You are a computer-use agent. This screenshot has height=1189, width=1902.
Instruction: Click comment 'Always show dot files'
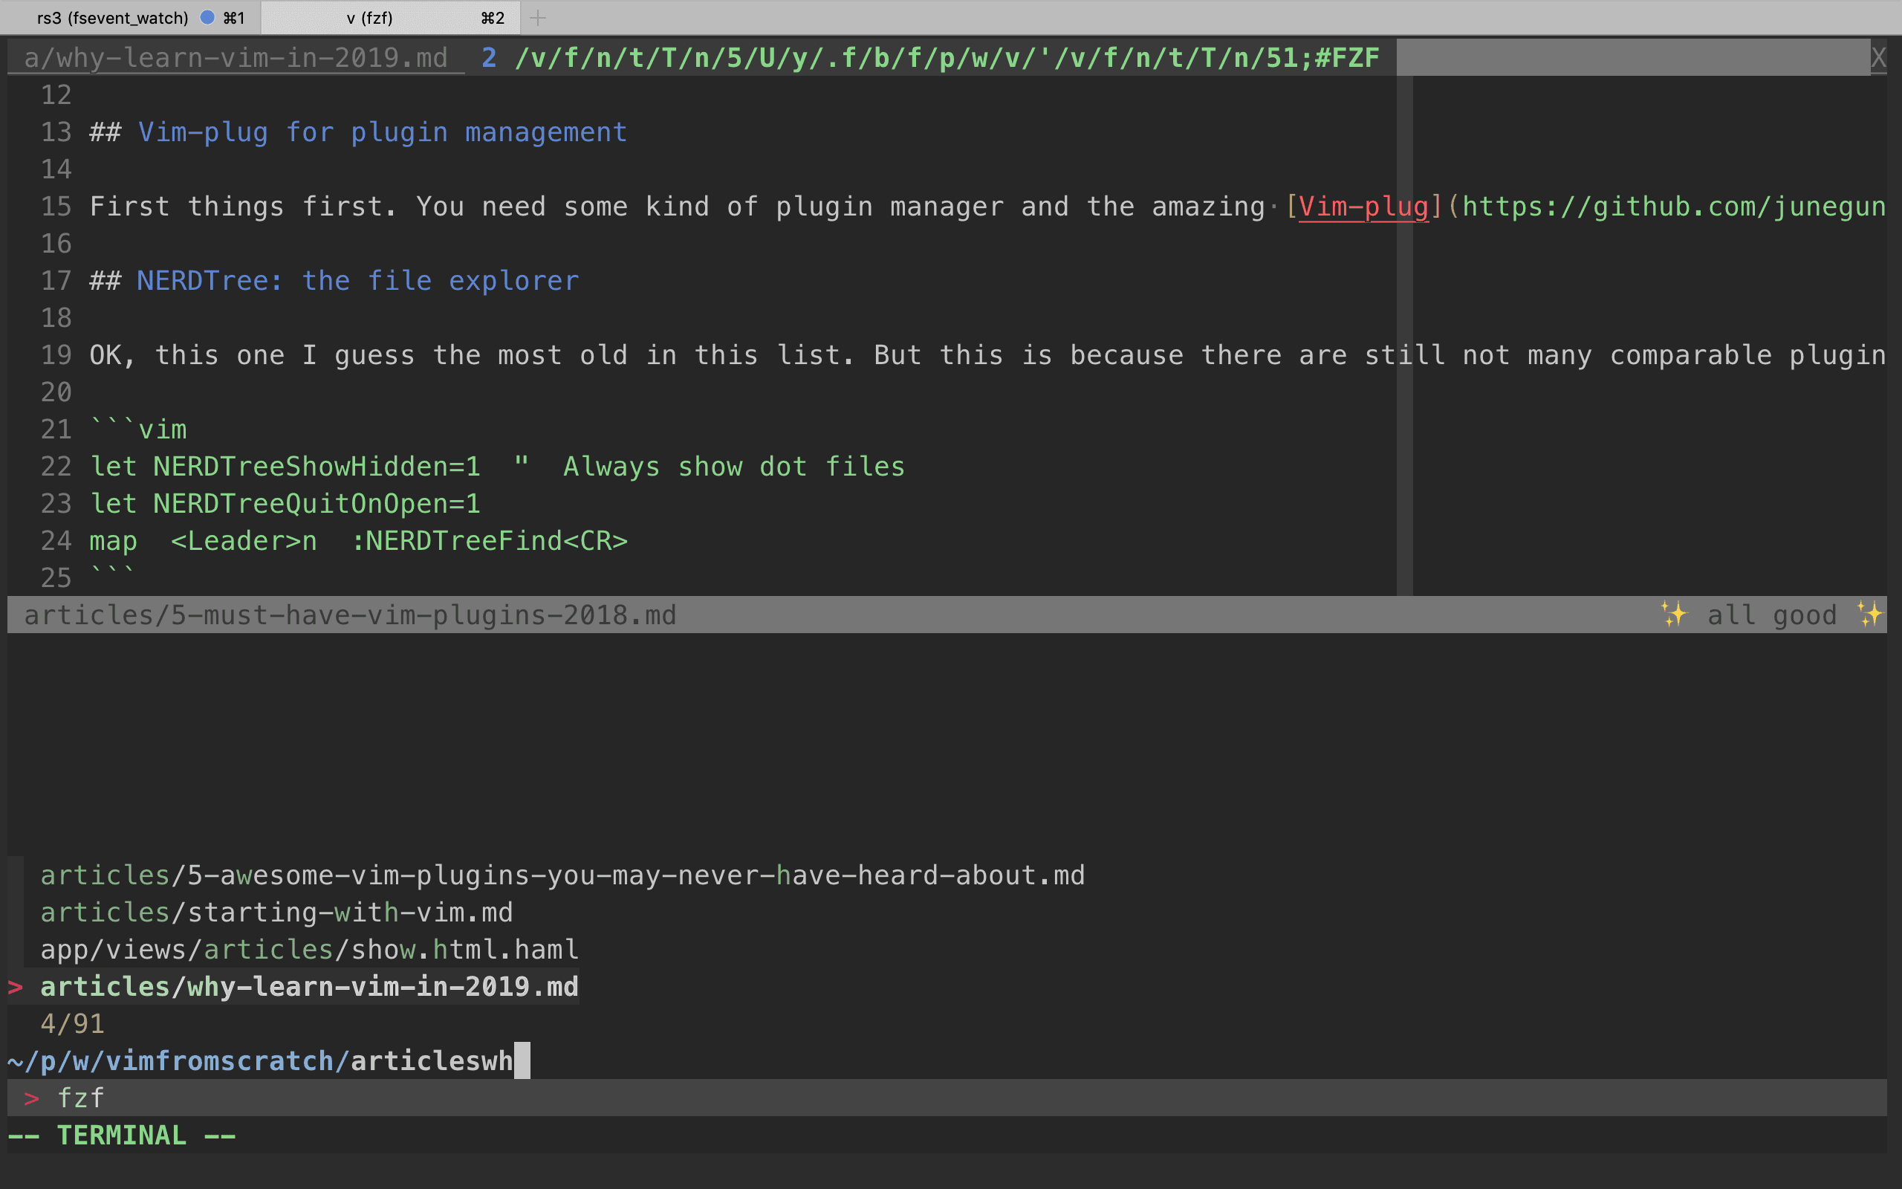point(734,467)
